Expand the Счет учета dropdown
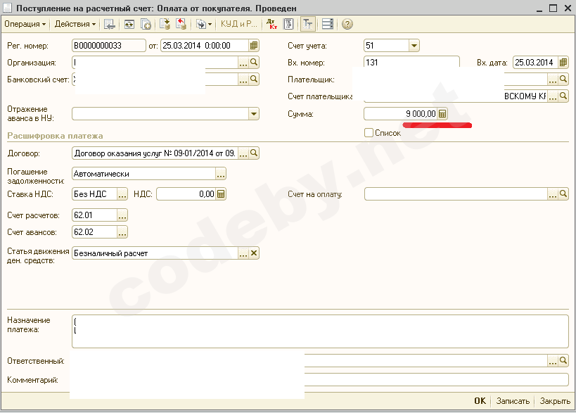Screen dimensions: 576x413 [x=414, y=46]
